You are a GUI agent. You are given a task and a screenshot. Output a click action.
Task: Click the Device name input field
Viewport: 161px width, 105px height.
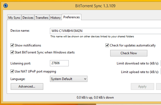point(105,31)
